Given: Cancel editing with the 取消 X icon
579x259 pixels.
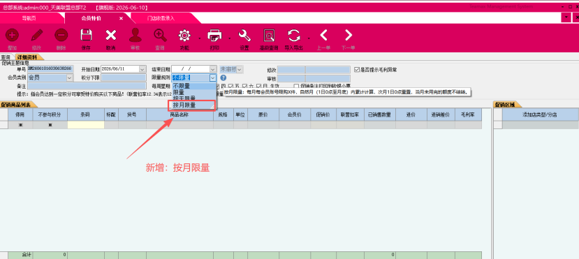Looking at the screenshot, I should click(111, 36).
